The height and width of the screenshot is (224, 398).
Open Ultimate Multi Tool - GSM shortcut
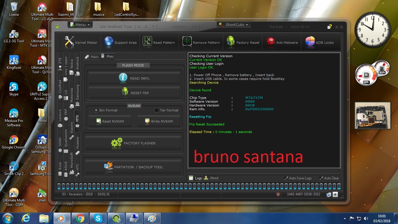(14, 197)
